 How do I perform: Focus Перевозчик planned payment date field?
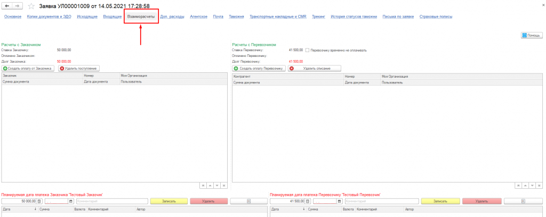point(325,201)
